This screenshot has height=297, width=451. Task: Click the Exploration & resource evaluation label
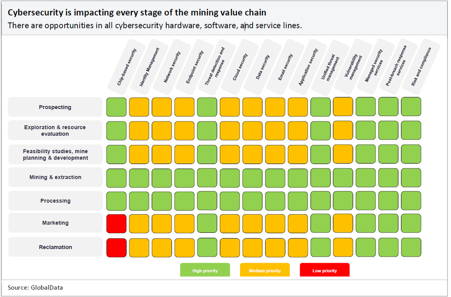(55, 131)
